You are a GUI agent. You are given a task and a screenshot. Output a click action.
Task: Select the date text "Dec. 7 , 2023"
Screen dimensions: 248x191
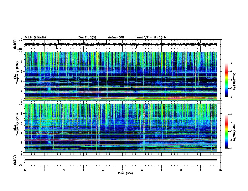(x=87, y=37)
